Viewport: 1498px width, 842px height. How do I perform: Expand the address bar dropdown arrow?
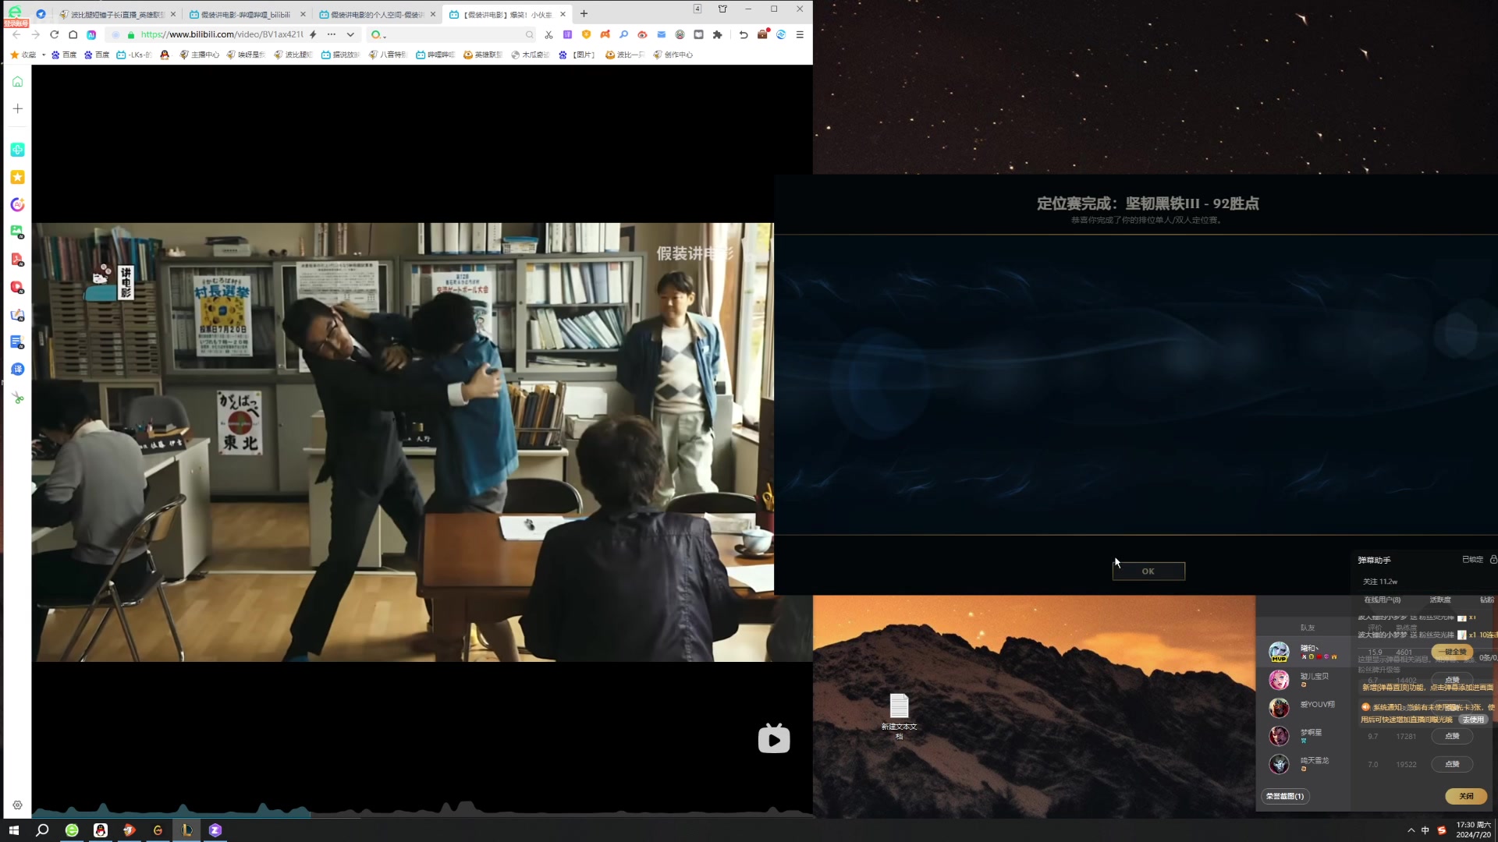[x=350, y=34]
